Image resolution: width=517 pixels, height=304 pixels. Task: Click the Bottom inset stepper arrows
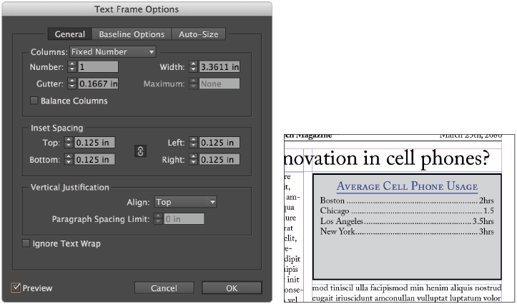[69, 159]
